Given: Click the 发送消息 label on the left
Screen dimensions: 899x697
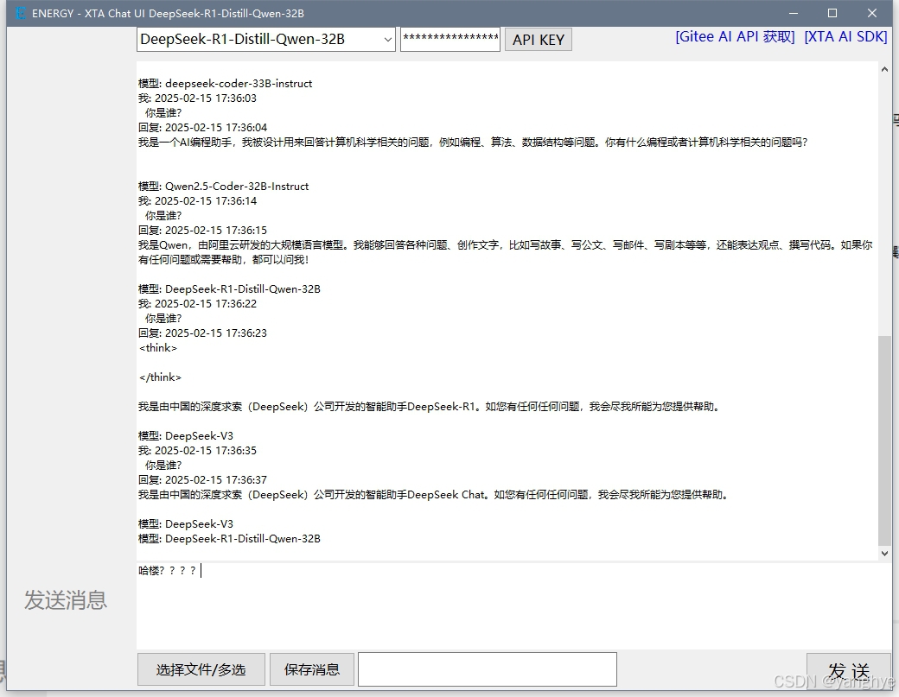Looking at the screenshot, I should (66, 600).
